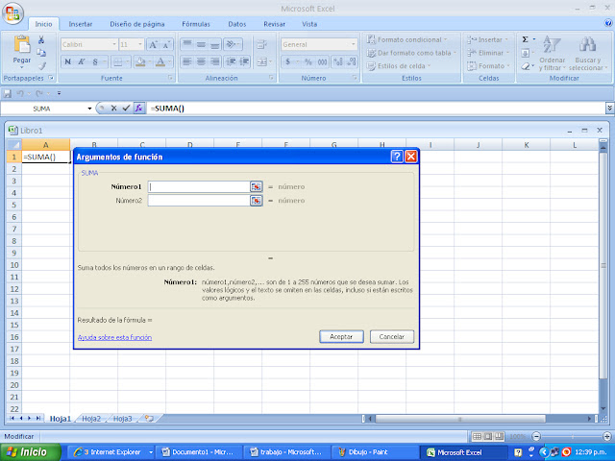The width and height of the screenshot is (615, 461).
Task: Toggle bold N formatting
Action: point(68,61)
